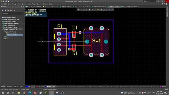Click the notifications bell icon at top right
Screen dimensions: 169x95
tap(164, 4)
